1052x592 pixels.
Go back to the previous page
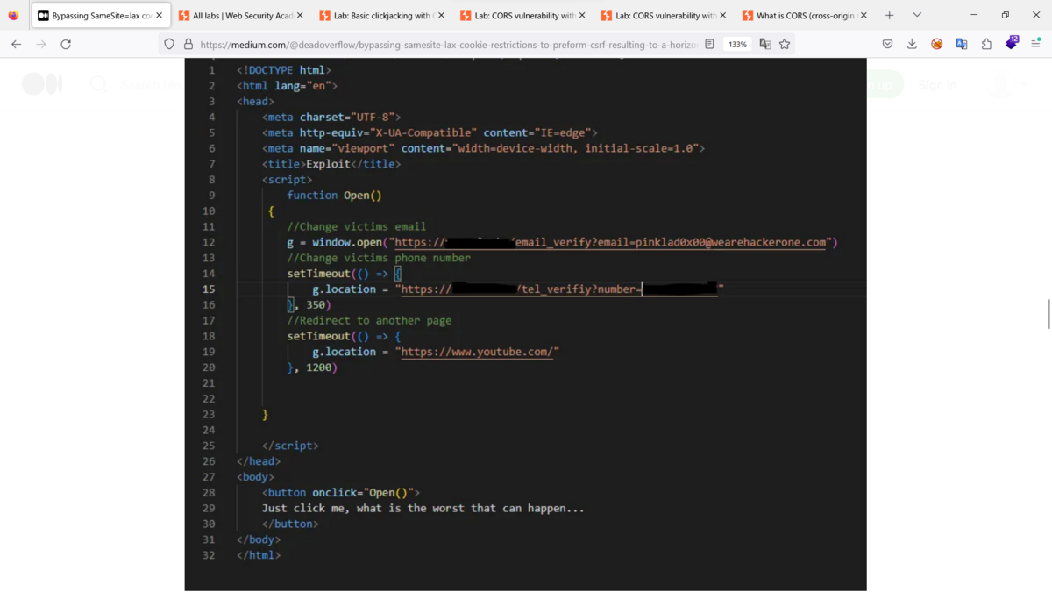click(x=17, y=44)
